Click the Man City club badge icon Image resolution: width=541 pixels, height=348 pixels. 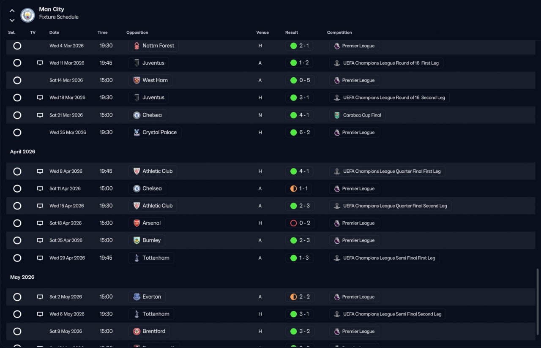point(28,16)
